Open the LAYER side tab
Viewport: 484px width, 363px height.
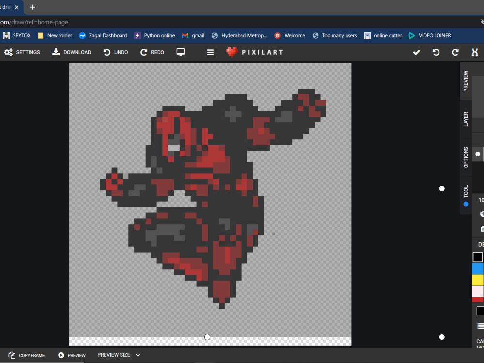[466, 119]
